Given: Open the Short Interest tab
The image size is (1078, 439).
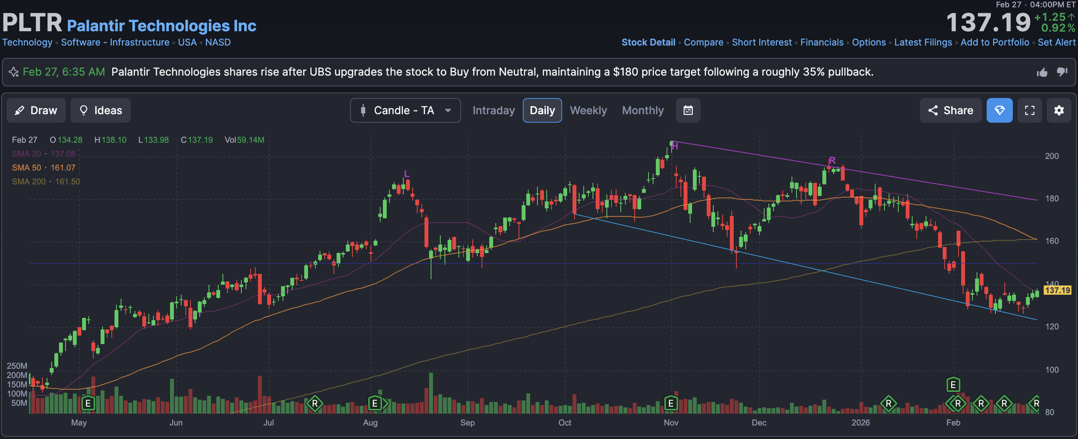Looking at the screenshot, I should tap(761, 42).
